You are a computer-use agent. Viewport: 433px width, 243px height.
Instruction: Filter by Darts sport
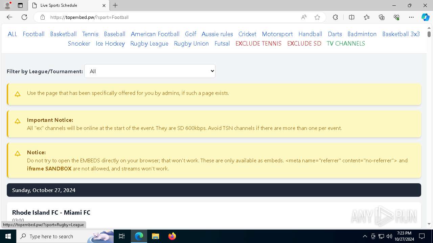335,34
